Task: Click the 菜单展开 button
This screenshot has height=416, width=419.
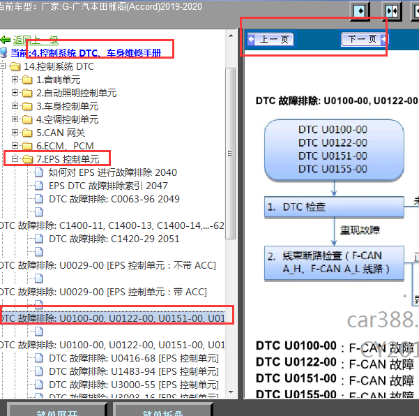Action: [56, 410]
